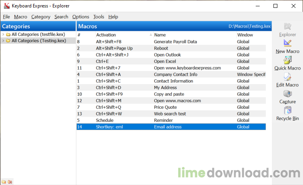Screen dimensions: 303x185
Task: Click the add category folder icon at bottom left
Action: (x=4, y=182)
